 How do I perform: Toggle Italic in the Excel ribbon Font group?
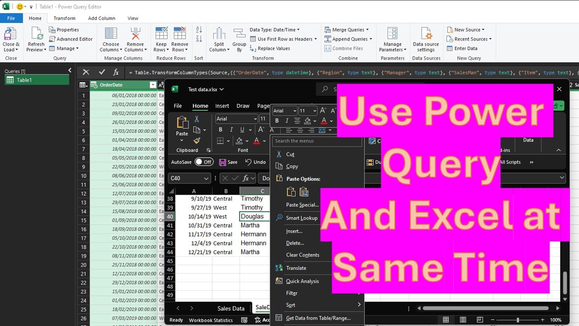pyautogui.click(x=231, y=129)
